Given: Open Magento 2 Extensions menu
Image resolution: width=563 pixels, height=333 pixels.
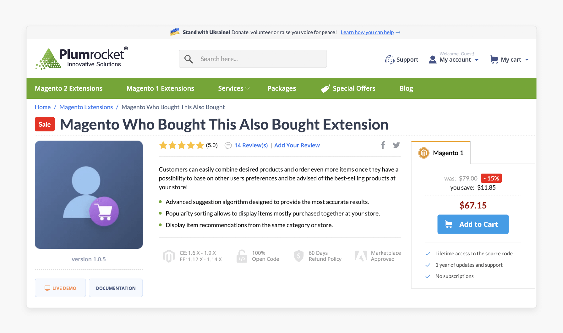Looking at the screenshot, I should [x=68, y=88].
